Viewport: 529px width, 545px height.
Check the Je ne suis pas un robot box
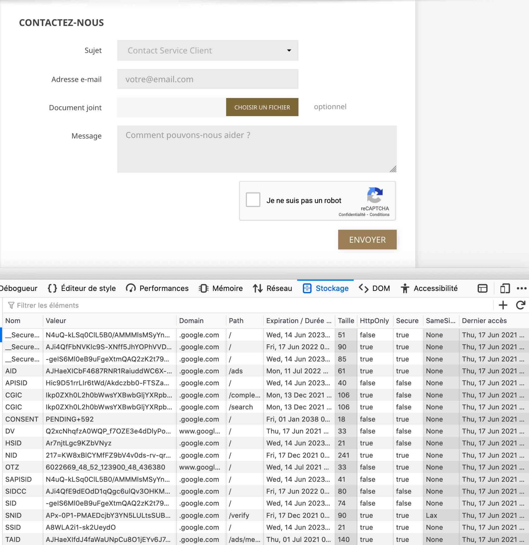coord(253,200)
